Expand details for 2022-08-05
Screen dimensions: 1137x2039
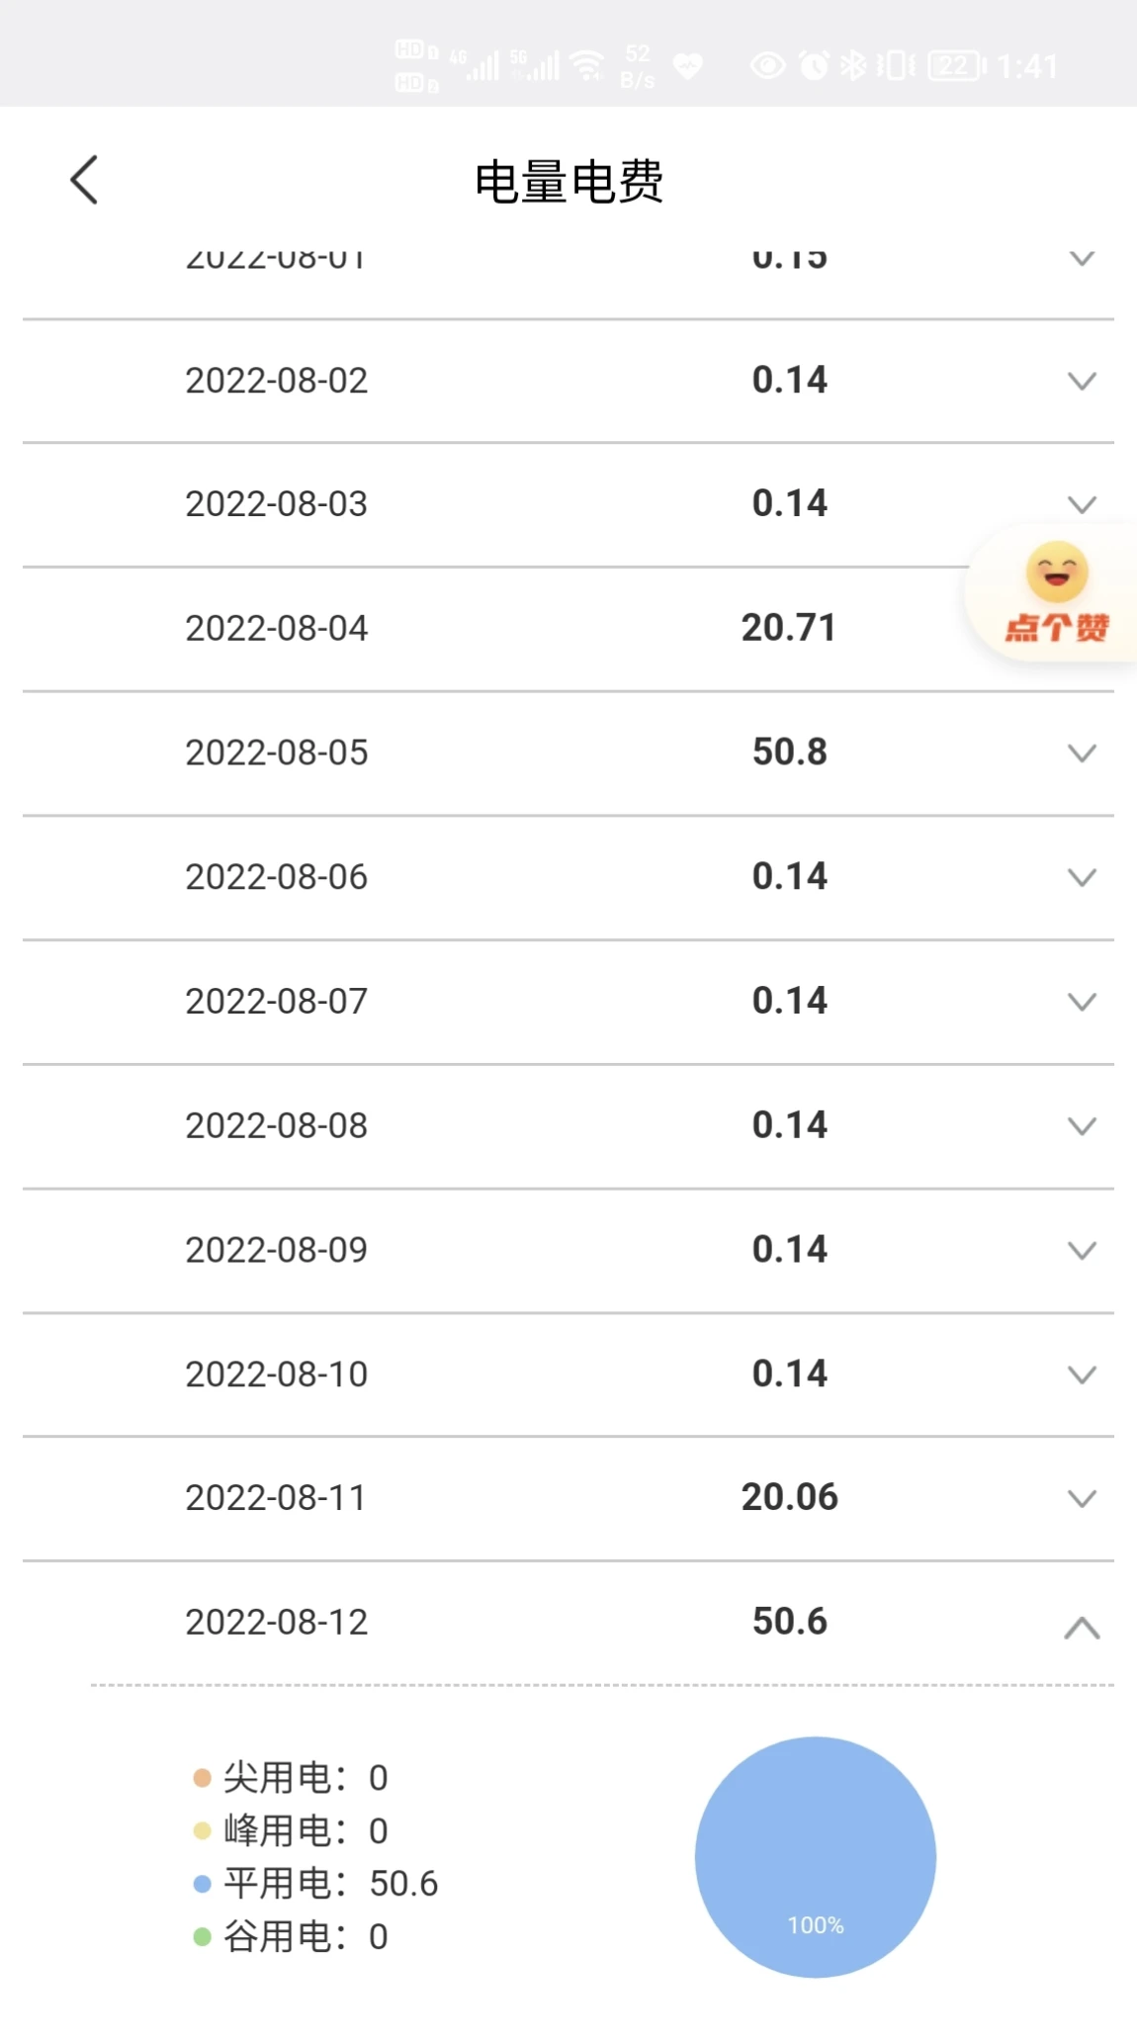click(1082, 753)
